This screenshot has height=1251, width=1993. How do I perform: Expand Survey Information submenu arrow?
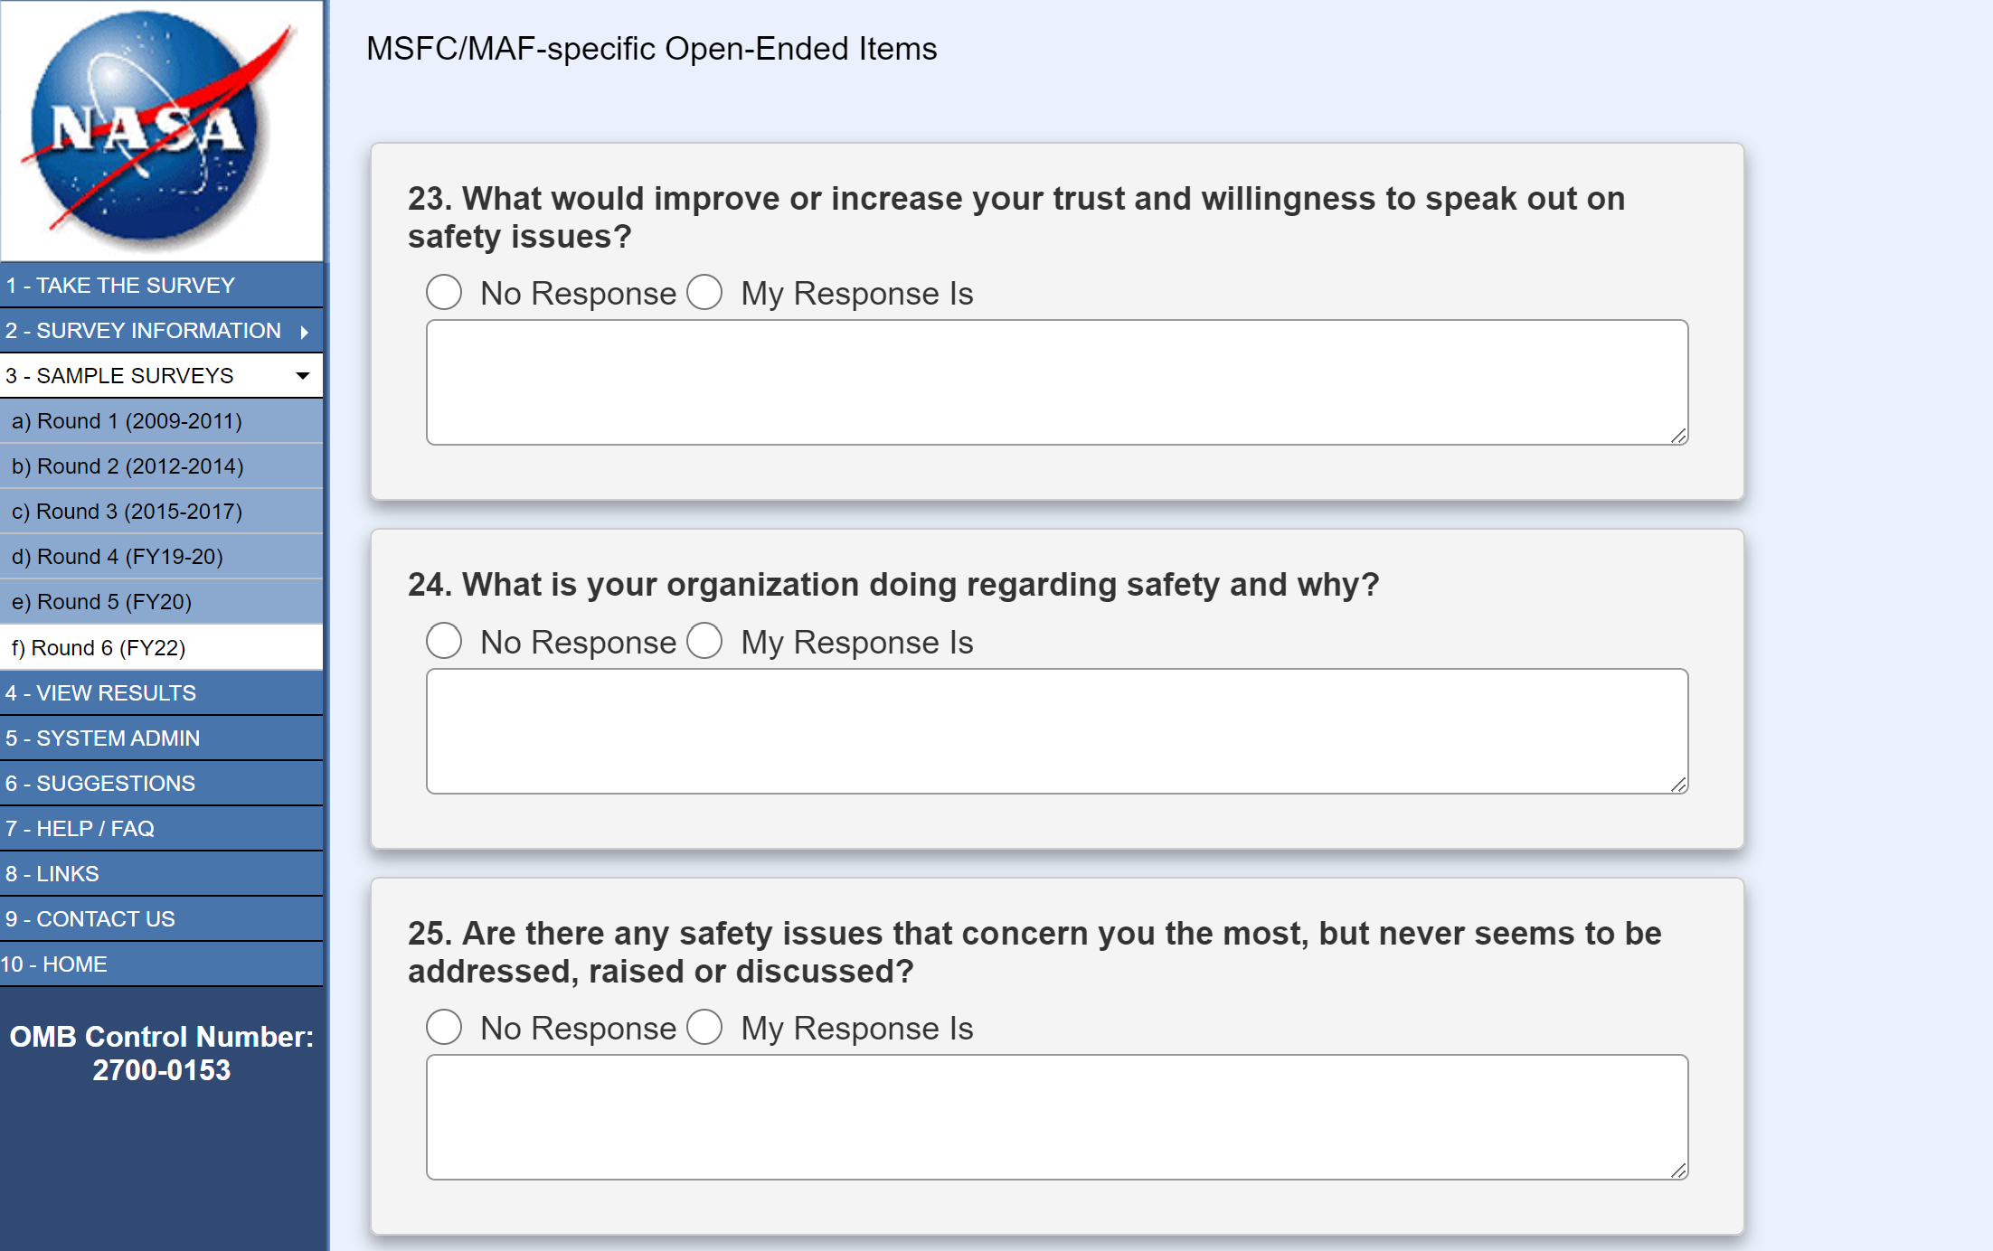click(x=305, y=332)
